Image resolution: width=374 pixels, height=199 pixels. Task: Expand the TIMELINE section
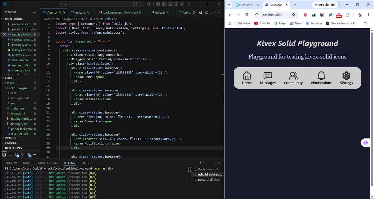(20, 143)
